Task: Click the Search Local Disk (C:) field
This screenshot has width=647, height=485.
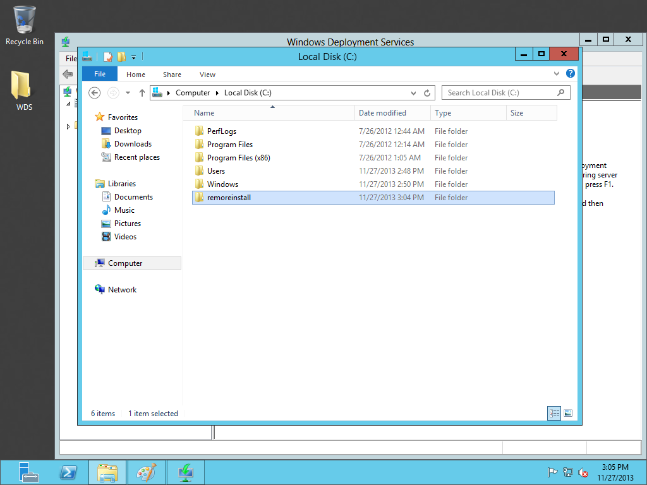Action: [499, 93]
